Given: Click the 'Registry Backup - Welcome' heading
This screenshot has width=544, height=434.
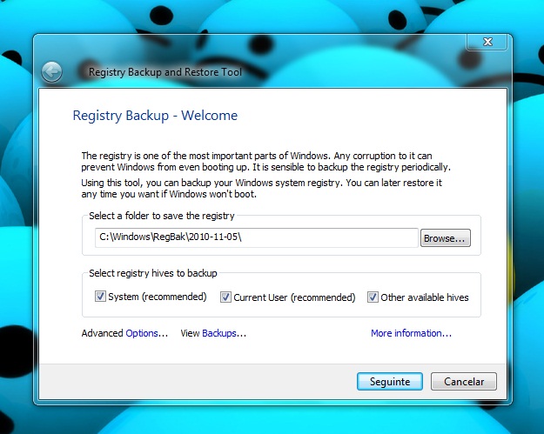Looking at the screenshot, I should click(155, 116).
